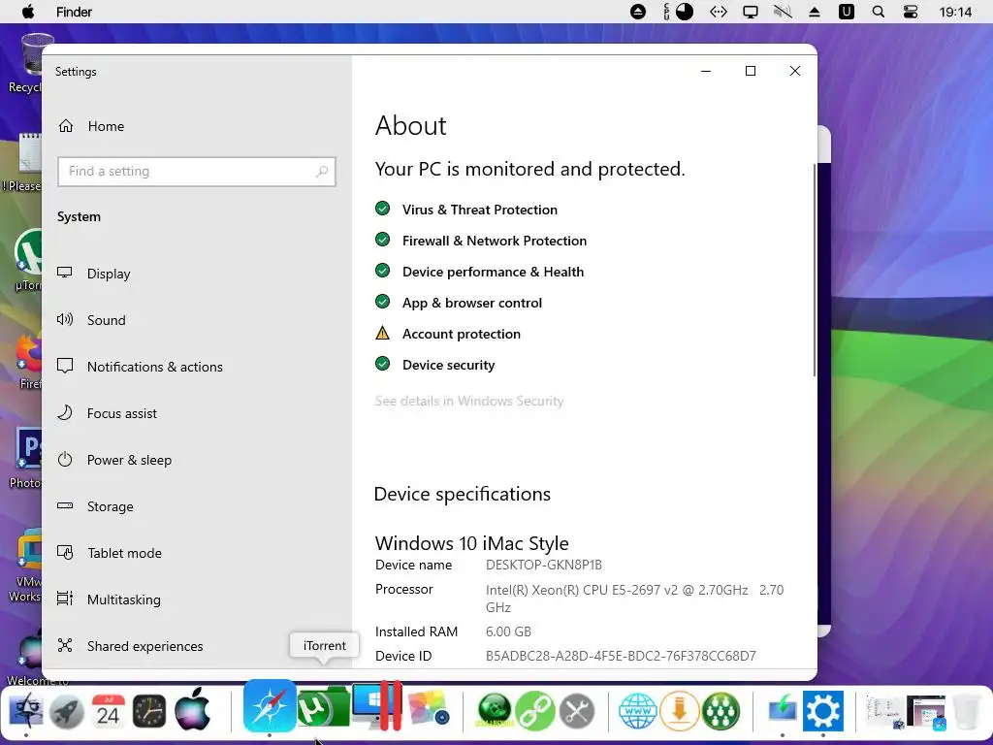Image resolution: width=993 pixels, height=745 pixels.
Task: Click the network arrows icon in the menu bar
Action: [719, 12]
